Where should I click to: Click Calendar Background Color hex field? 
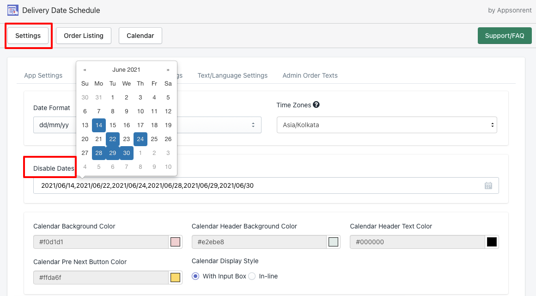tap(101, 242)
